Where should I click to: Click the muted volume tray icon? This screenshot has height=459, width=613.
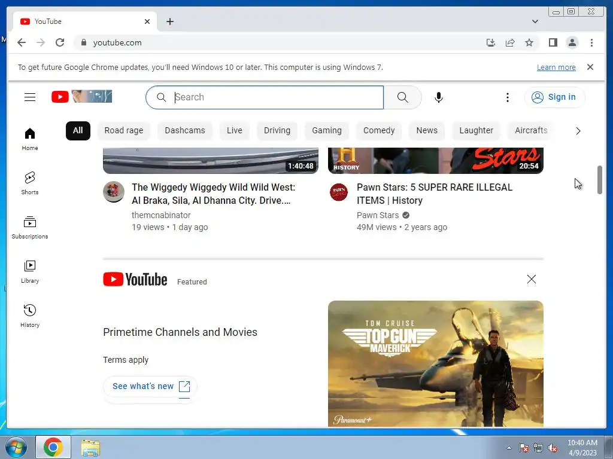coord(553,448)
